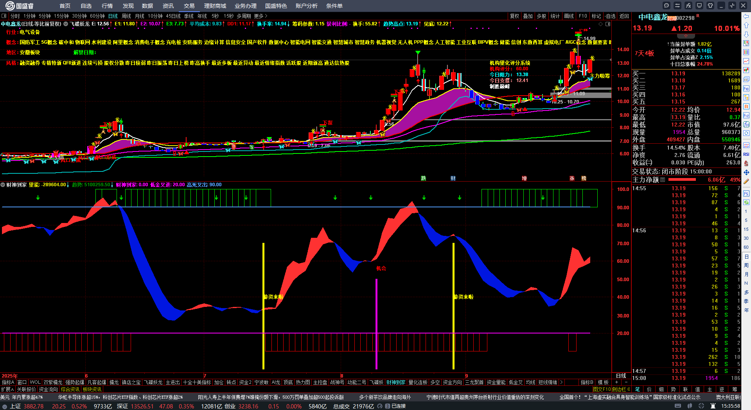Click the blue four-arrow move icon in sidebar
The height and width of the screenshot is (410, 751).
click(x=746, y=172)
